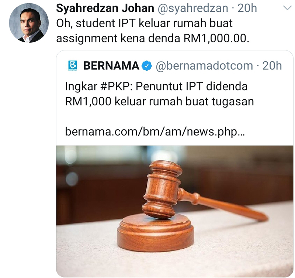Expand the tweet options chevron
This screenshot has height=278, width=295.
coord(287,8)
